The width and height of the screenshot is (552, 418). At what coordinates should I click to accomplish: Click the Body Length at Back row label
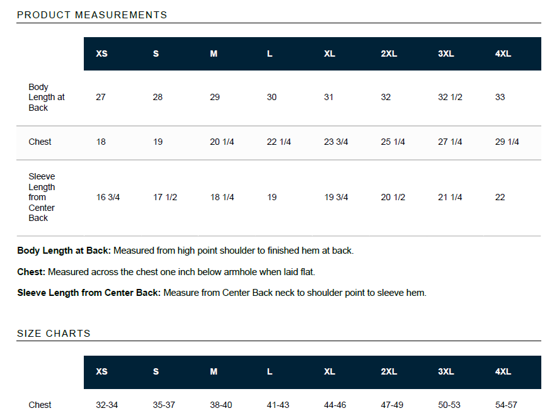point(47,98)
